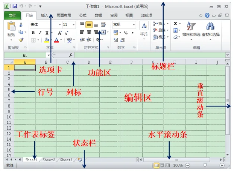Select Sheet3 worksheet tab
This screenshot has width=234, height=171.
[x=66, y=160]
